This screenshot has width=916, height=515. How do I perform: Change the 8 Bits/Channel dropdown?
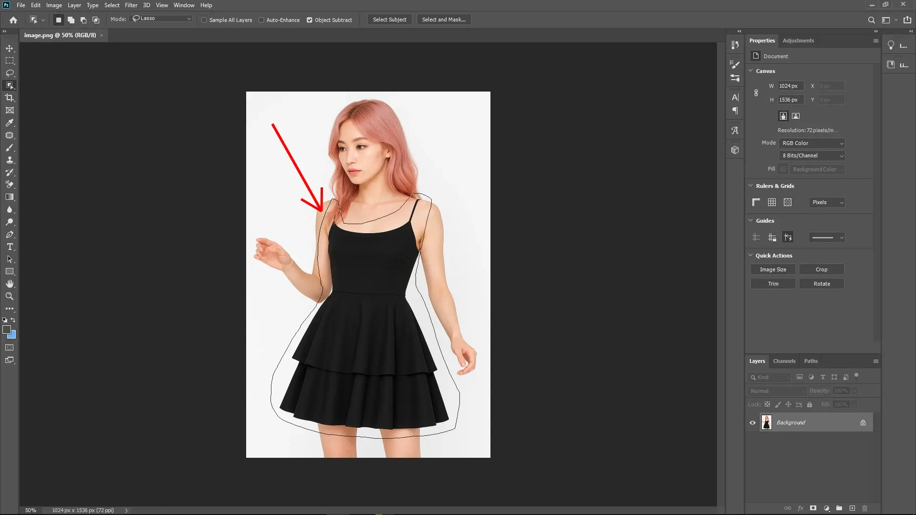812,155
